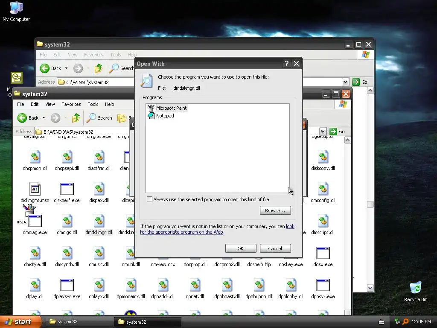Select the diskperf.exe file icon
The image size is (437, 328).
tap(67, 189)
